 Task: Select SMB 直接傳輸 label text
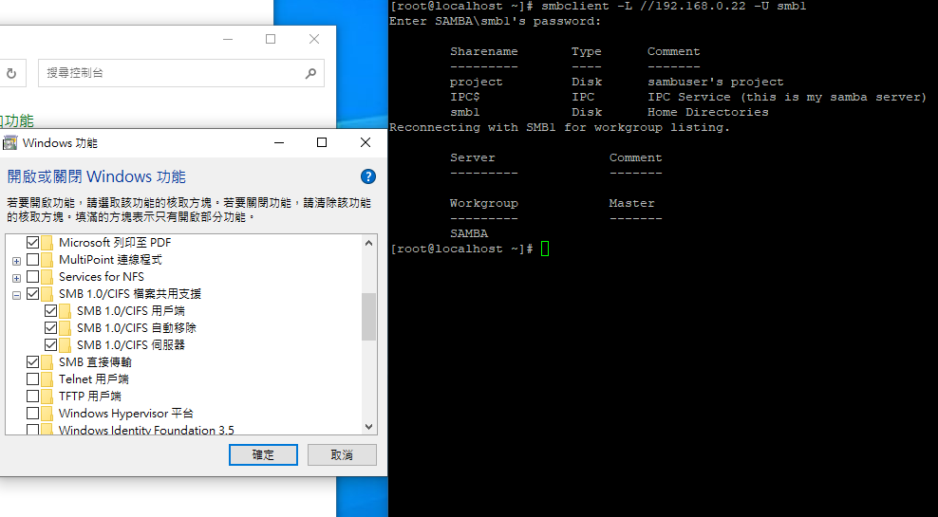[x=95, y=361]
